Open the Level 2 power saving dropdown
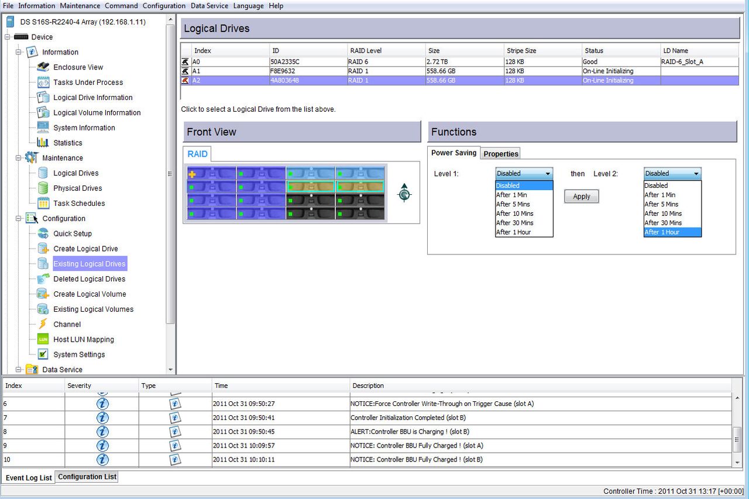The image size is (749, 499). [x=672, y=173]
